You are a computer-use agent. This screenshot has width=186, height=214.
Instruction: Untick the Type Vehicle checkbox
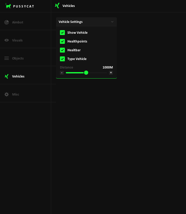(x=62, y=59)
